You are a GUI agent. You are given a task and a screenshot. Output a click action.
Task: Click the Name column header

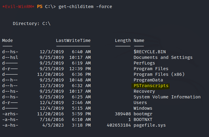click(x=139, y=40)
